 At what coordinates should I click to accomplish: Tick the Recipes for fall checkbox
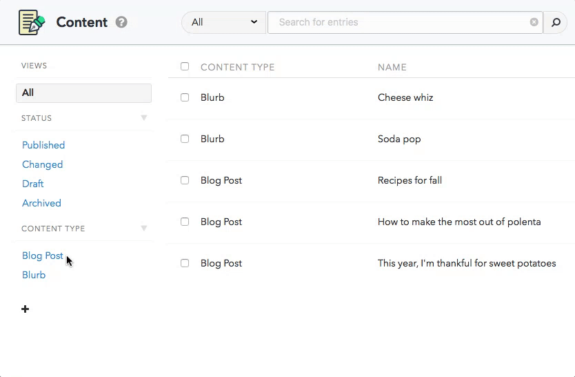(185, 180)
